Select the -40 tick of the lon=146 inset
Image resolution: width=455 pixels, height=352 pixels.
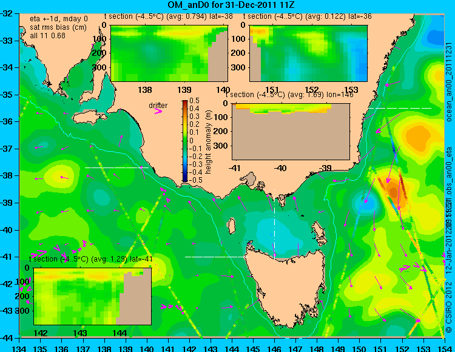tap(280, 168)
